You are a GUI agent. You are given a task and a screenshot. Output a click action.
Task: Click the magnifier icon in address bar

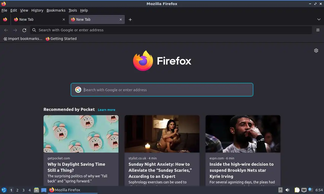click(x=34, y=30)
